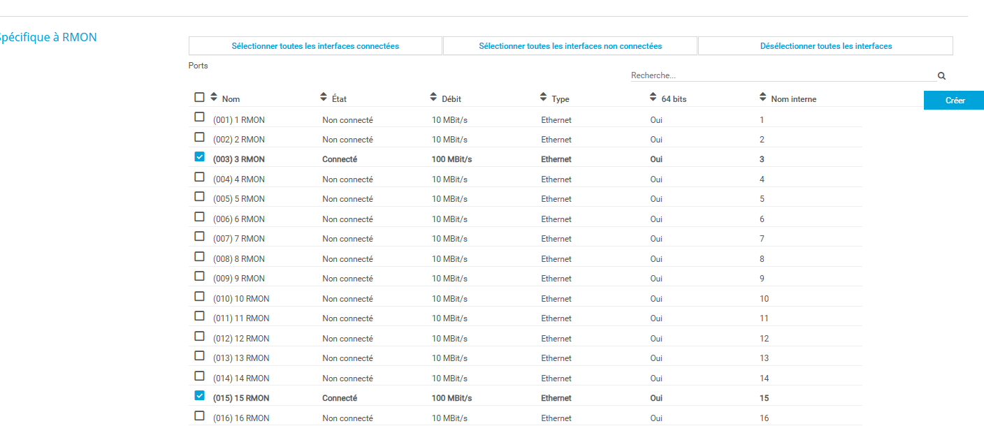Toggle the select-all header checkbox
Screen dimensions: 984x426
200,98
